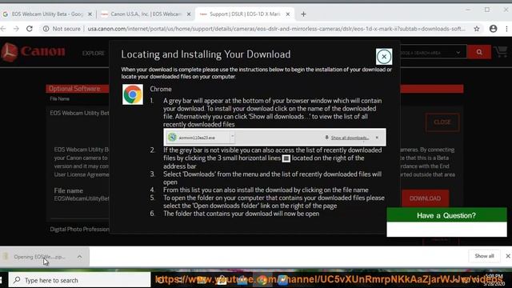Click the taskbar clock showing date
This screenshot has height=288, width=512.
click(494, 280)
